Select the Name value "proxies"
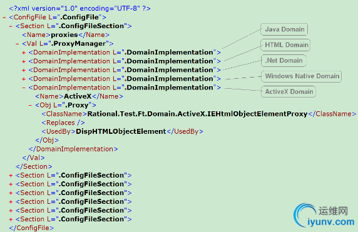Viewport: 358px width, 232px height. click(x=64, y=35)
